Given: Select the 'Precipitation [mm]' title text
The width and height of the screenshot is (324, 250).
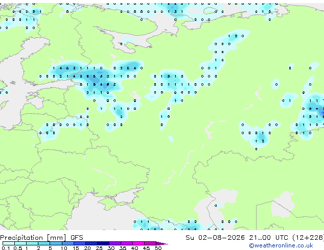Looking at the screenshot, I should pos(33,238).
